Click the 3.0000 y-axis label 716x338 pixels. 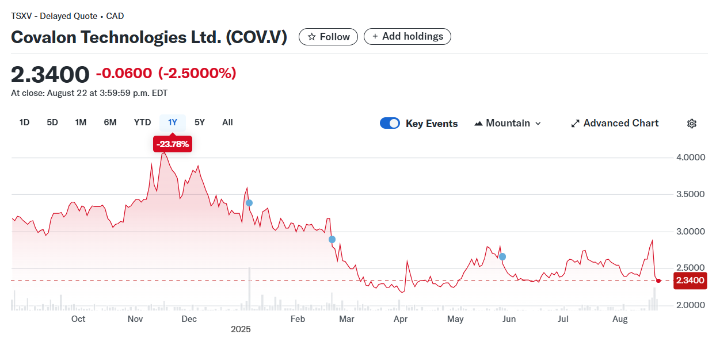point(690,232)
